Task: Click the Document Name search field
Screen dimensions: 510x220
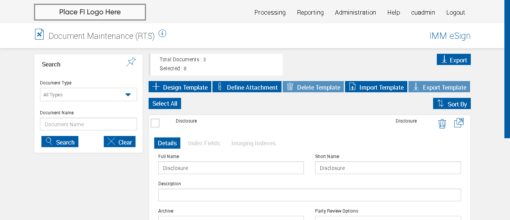Action: point(88,124)
